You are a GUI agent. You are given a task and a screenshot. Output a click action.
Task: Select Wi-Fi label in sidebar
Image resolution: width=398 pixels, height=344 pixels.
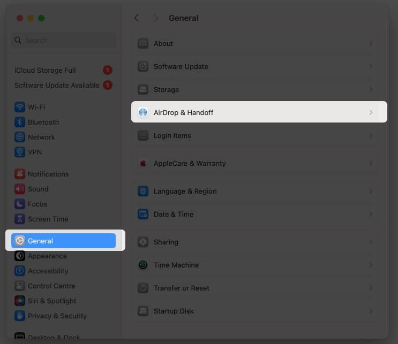click(36, 107)
